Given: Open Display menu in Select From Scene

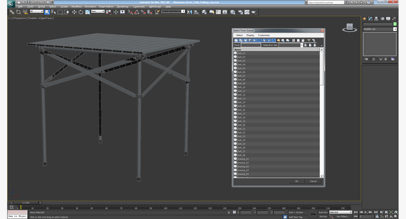Looking at the screenshot, I should click(x=250, y=35).
